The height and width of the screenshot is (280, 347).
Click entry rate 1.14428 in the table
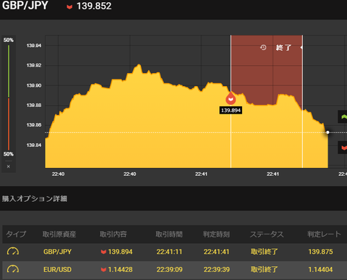pyautogui.click(x=120, y=269)
